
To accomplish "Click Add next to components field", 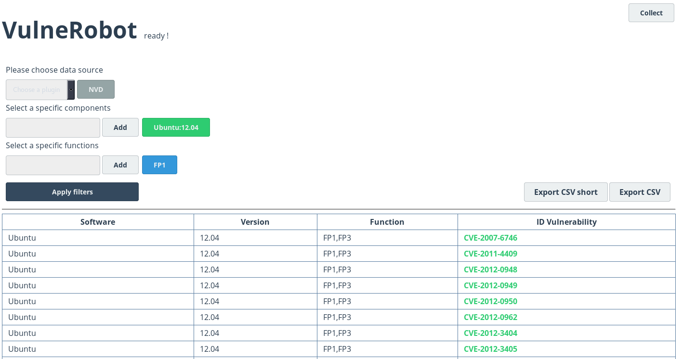I will [120, 128].
